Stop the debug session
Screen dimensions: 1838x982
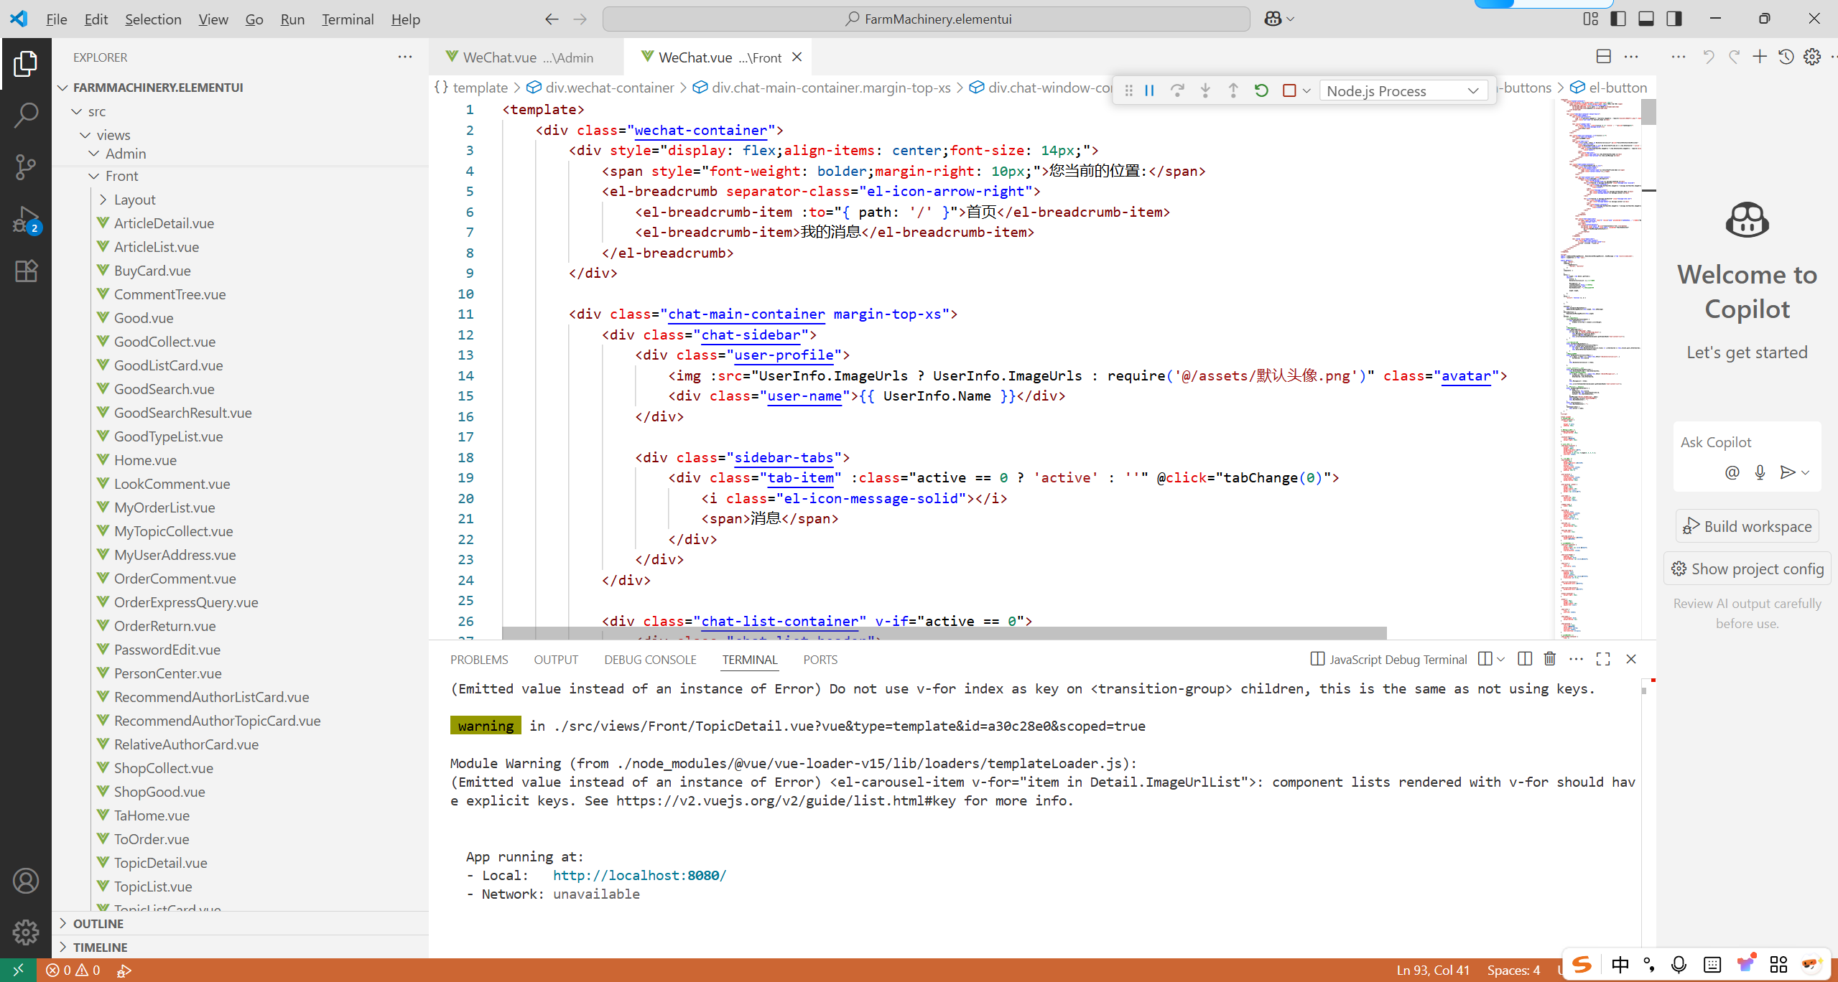click(1289, 90)
